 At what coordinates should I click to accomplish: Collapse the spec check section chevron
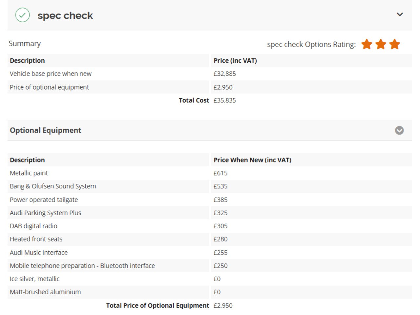click(x=400, y=14)
